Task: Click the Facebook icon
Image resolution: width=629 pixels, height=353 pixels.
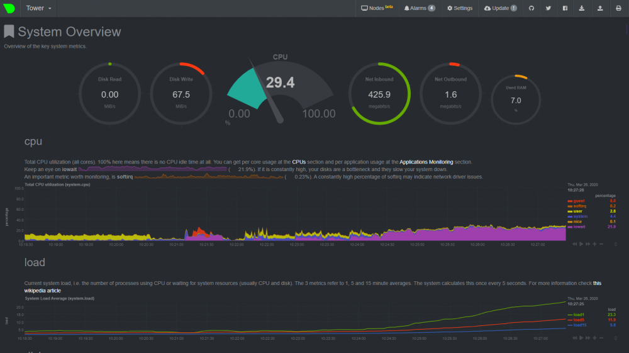Action: click(x=565, y=8)
